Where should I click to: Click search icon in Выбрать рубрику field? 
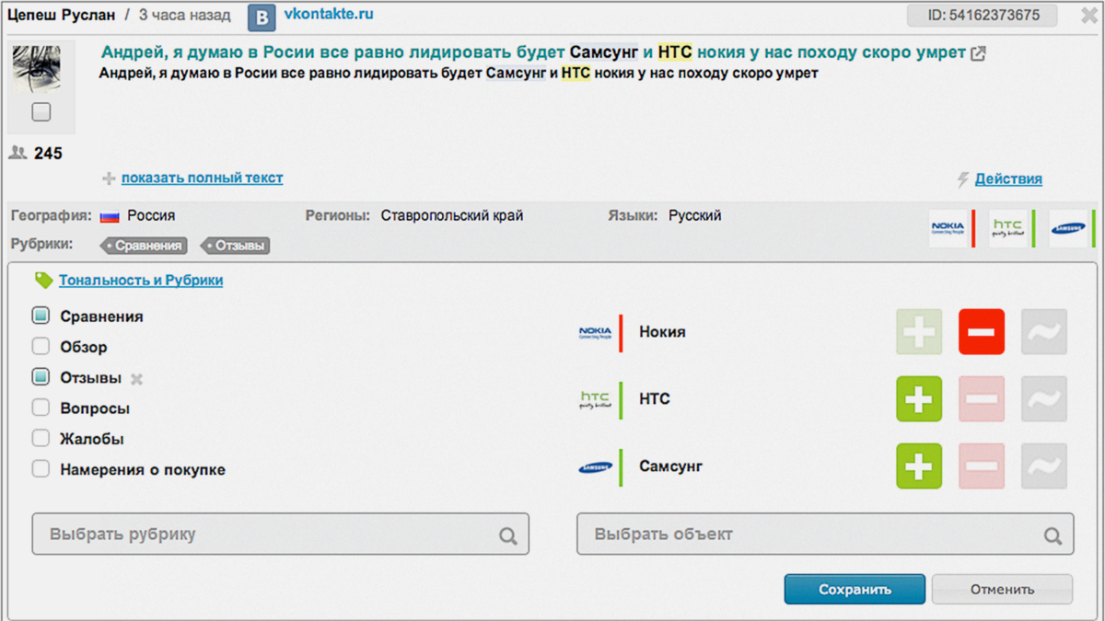[508, 535]
